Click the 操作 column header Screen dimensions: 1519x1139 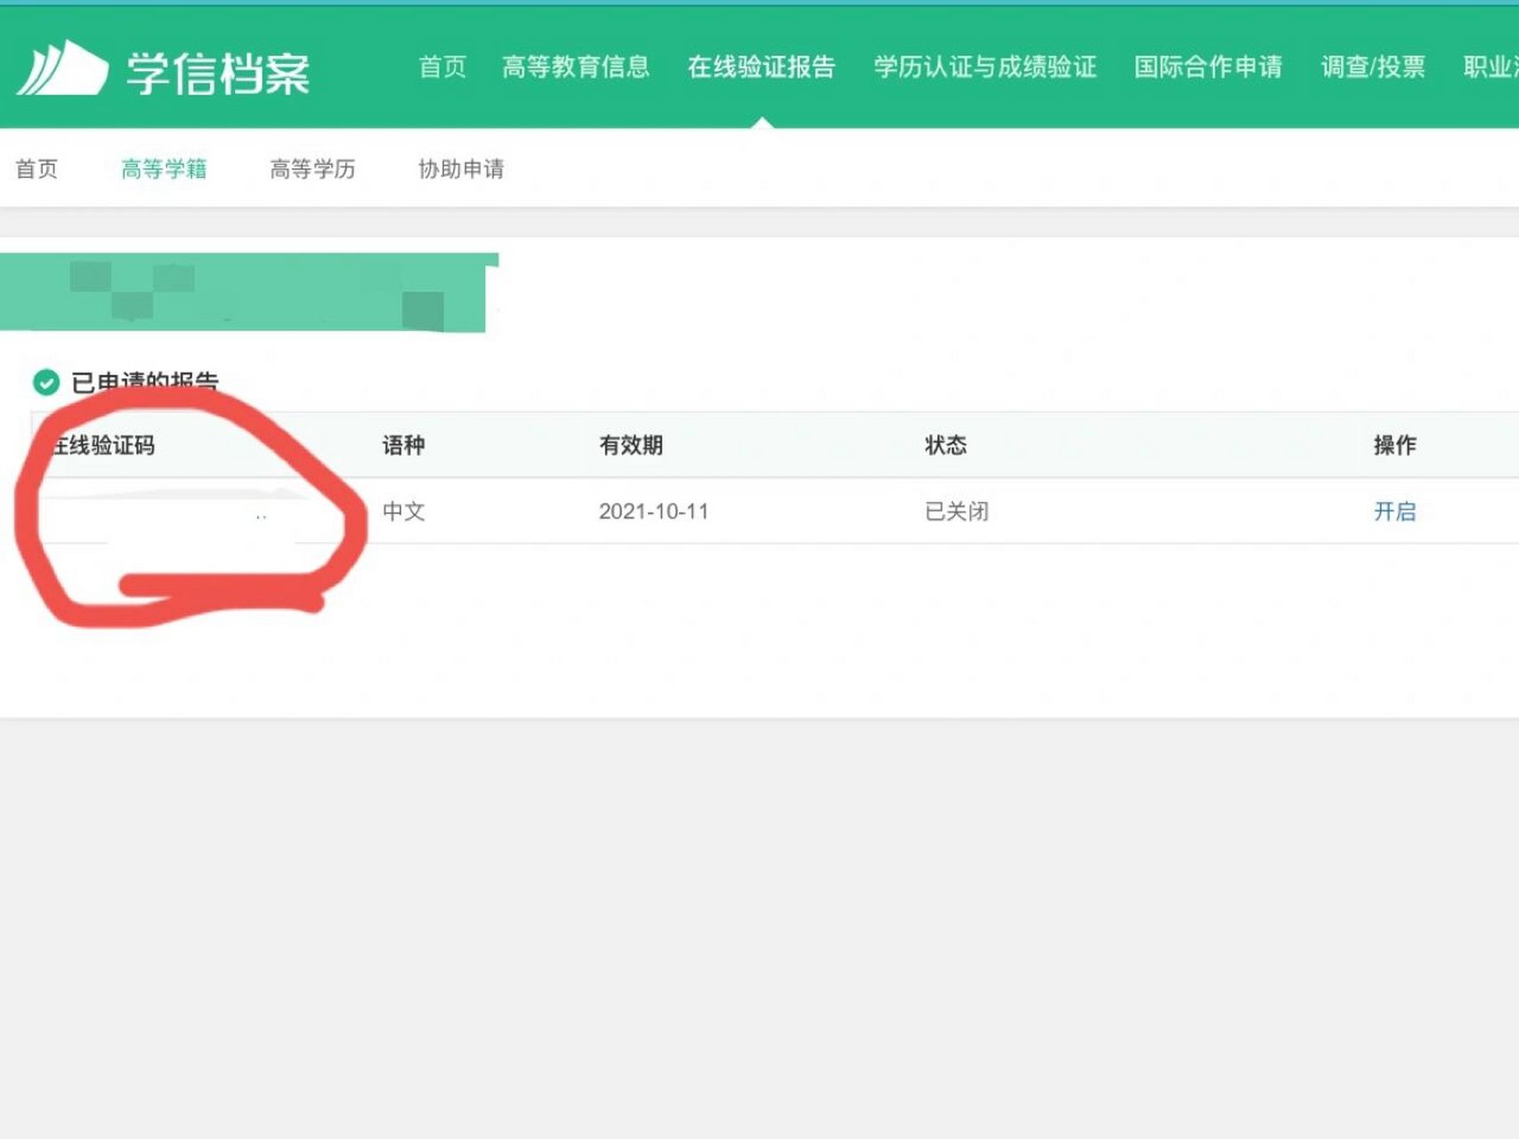[x=1394, y=445]
